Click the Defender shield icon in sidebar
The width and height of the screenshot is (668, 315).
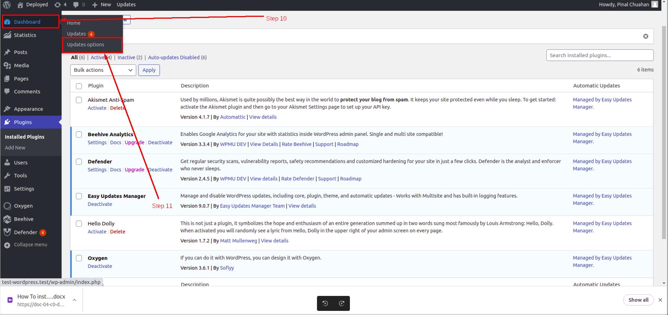tap(7, 232)
